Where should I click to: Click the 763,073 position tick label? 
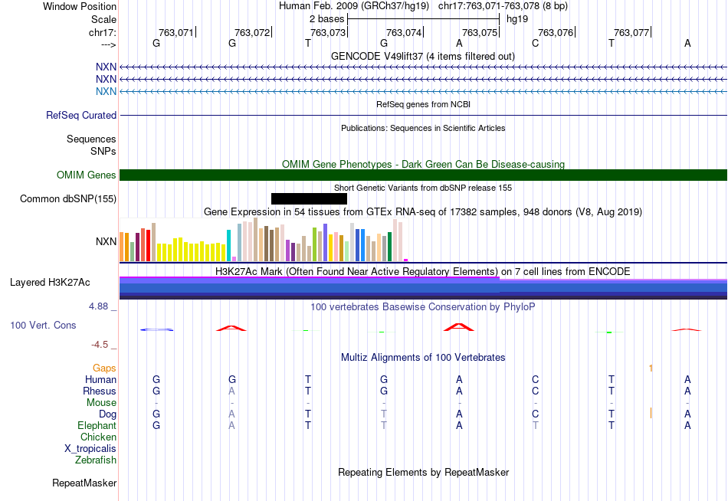point(328,32)
